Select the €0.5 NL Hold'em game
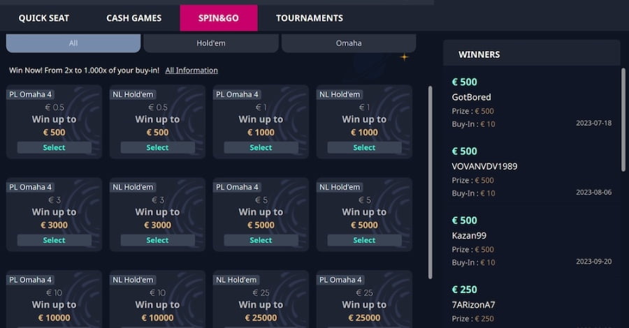The width and height of the screenshot is (629, 328). coord(157,147)
